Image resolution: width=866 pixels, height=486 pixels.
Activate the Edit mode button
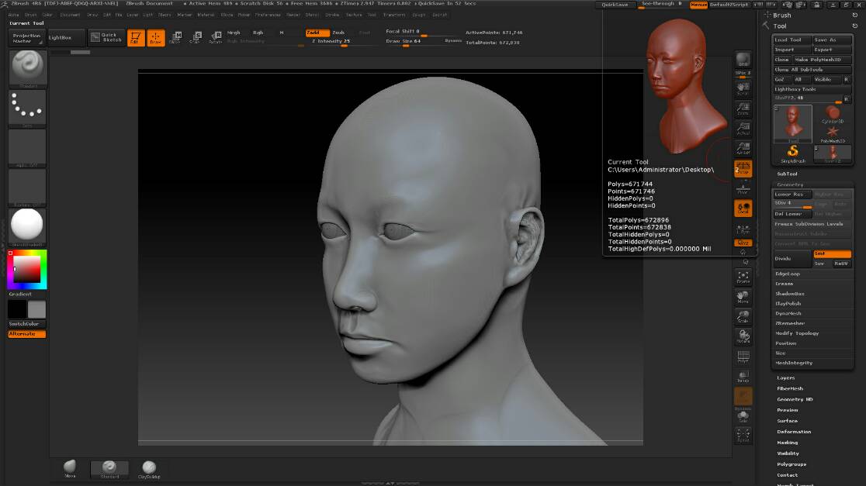click(136, 38)
